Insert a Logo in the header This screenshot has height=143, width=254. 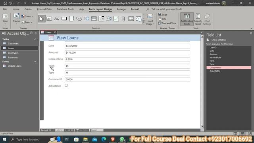coord(163,15)
